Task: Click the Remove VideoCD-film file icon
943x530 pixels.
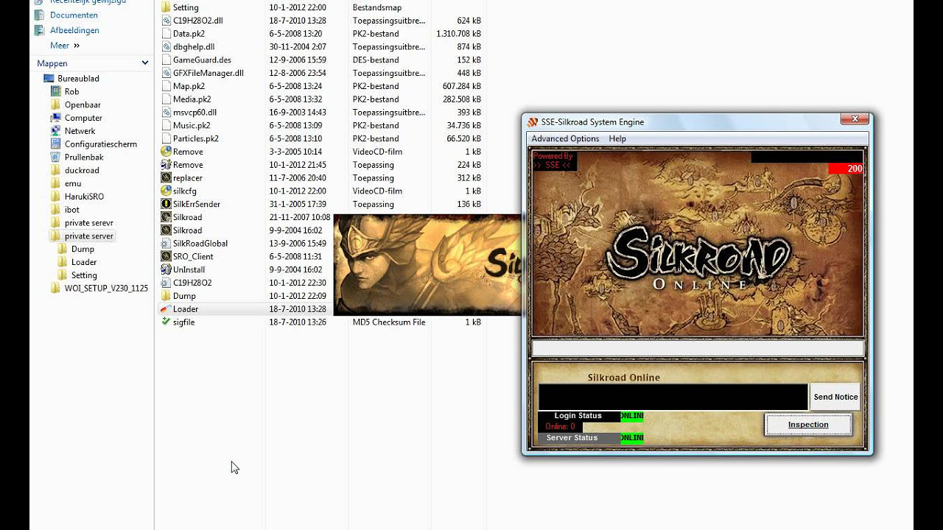Action: click(166, 152)
